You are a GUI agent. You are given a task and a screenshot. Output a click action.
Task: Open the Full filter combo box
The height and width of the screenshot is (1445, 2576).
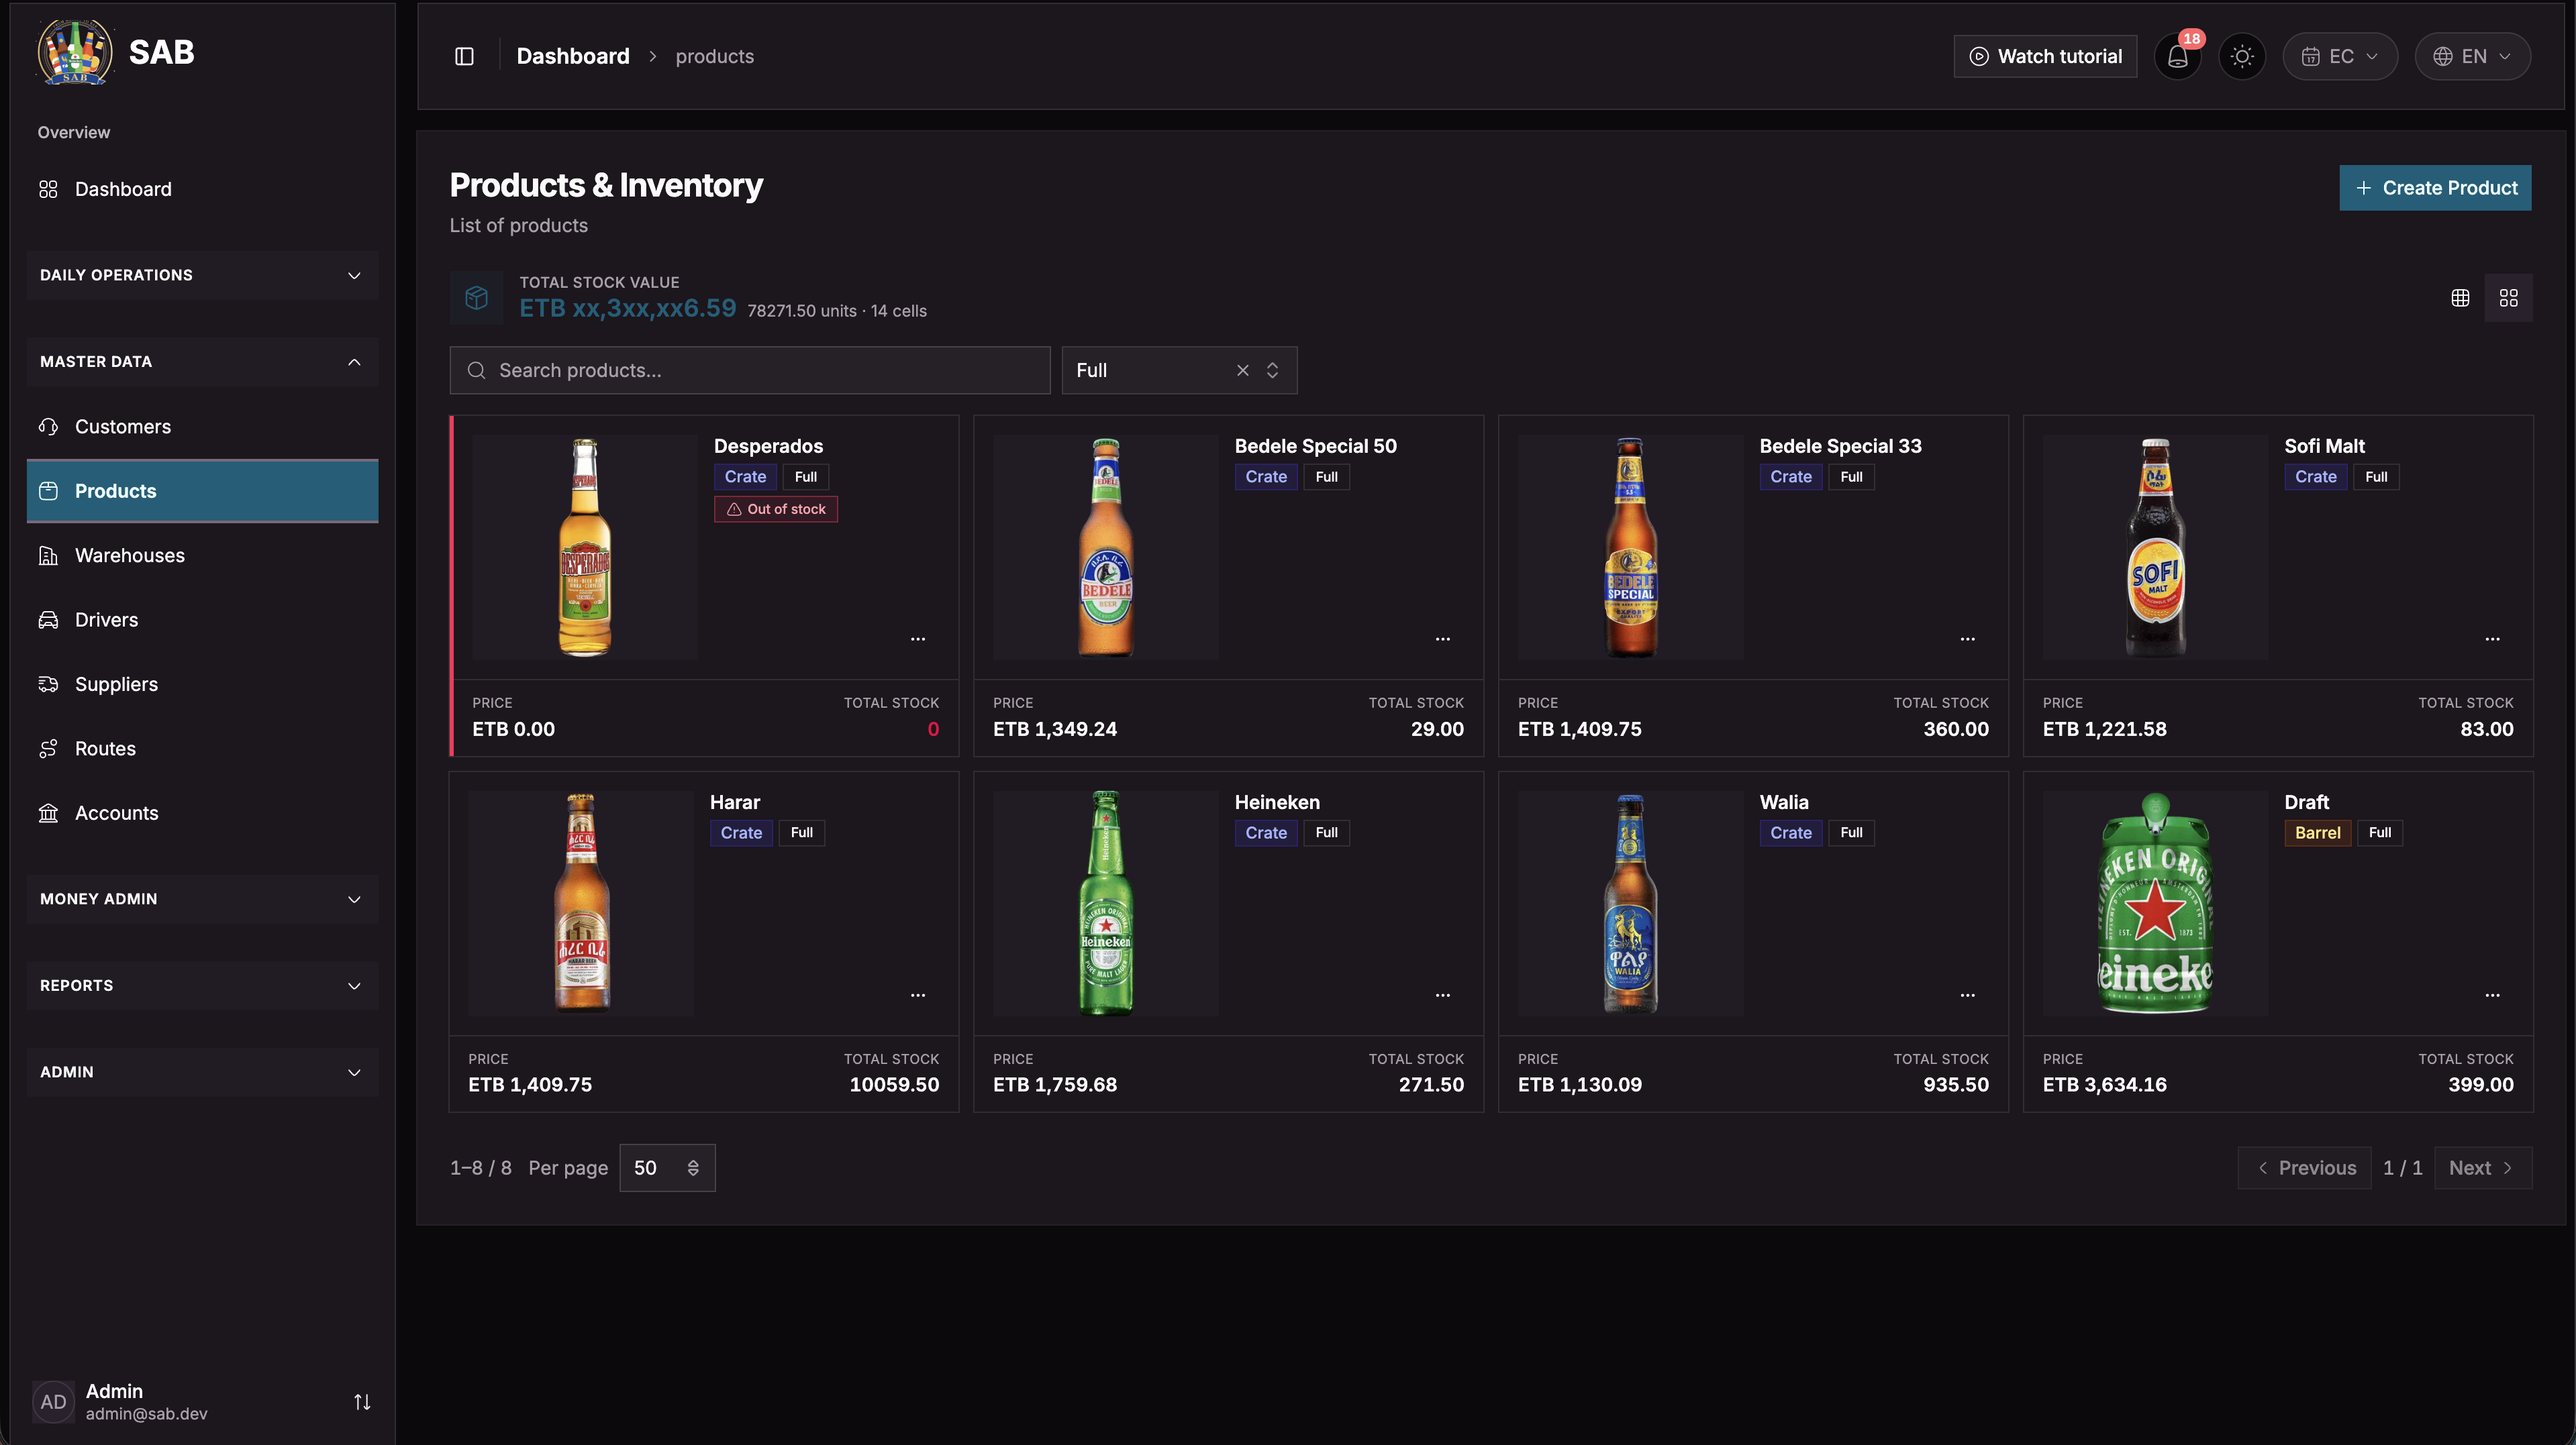pyautogui.click(x=1179, y=370)
